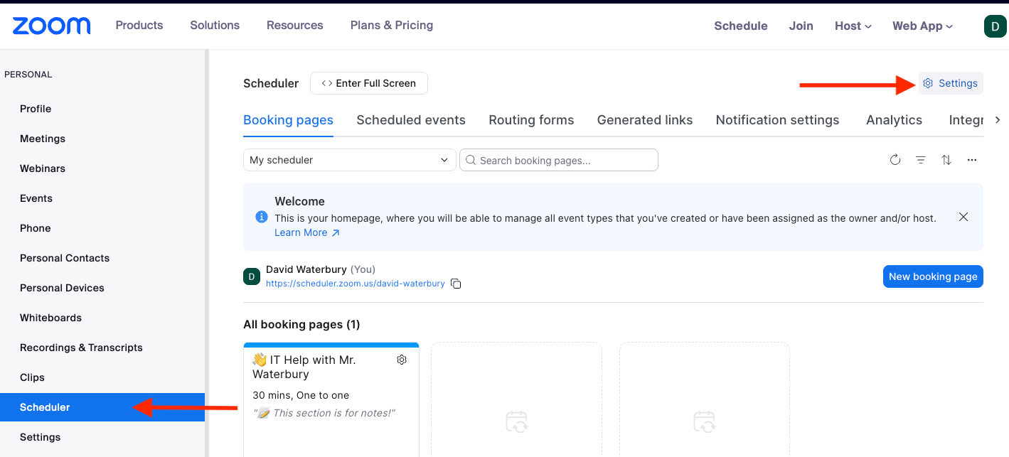Click Join in the top navigation
Image resolution: width=1009 pixels, height=457 pixels.
tap(801, 26)
